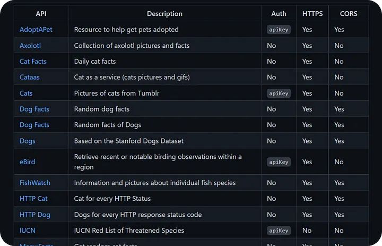This screenshot has height=246, width=382.
Task: Open the Cat Facts link
Action: 33,62
